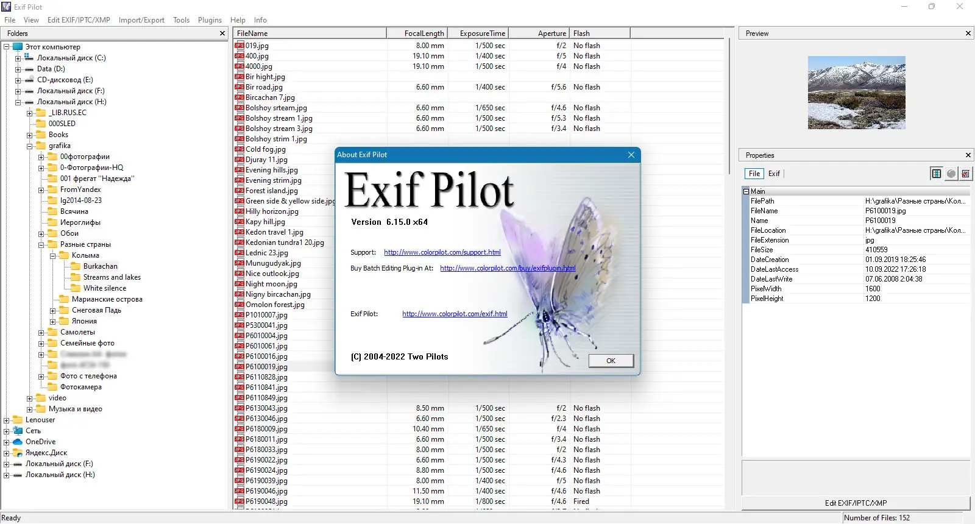Viewport: 975px width, 524px height.
Task: Collapse the Колыма folder node
Action: (52, 256)
